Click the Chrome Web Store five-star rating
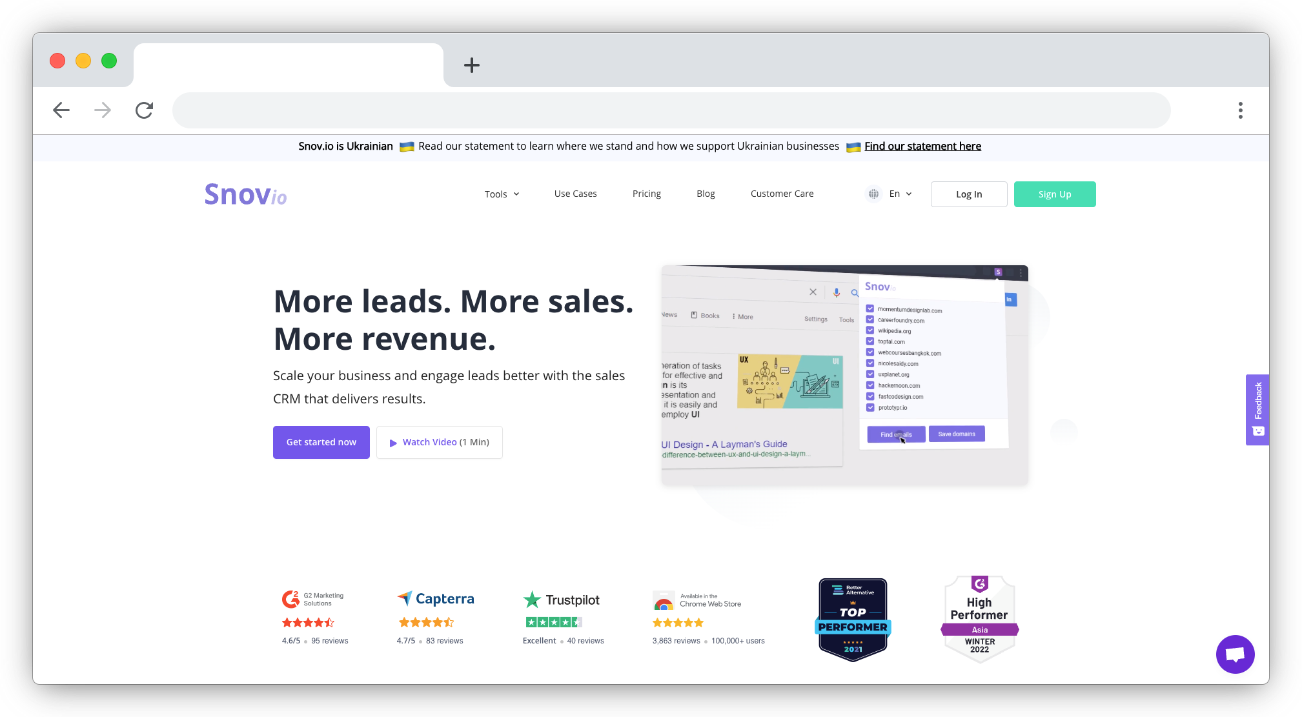The width and height of the screenshot is (1302, 717). pos(678,623)
